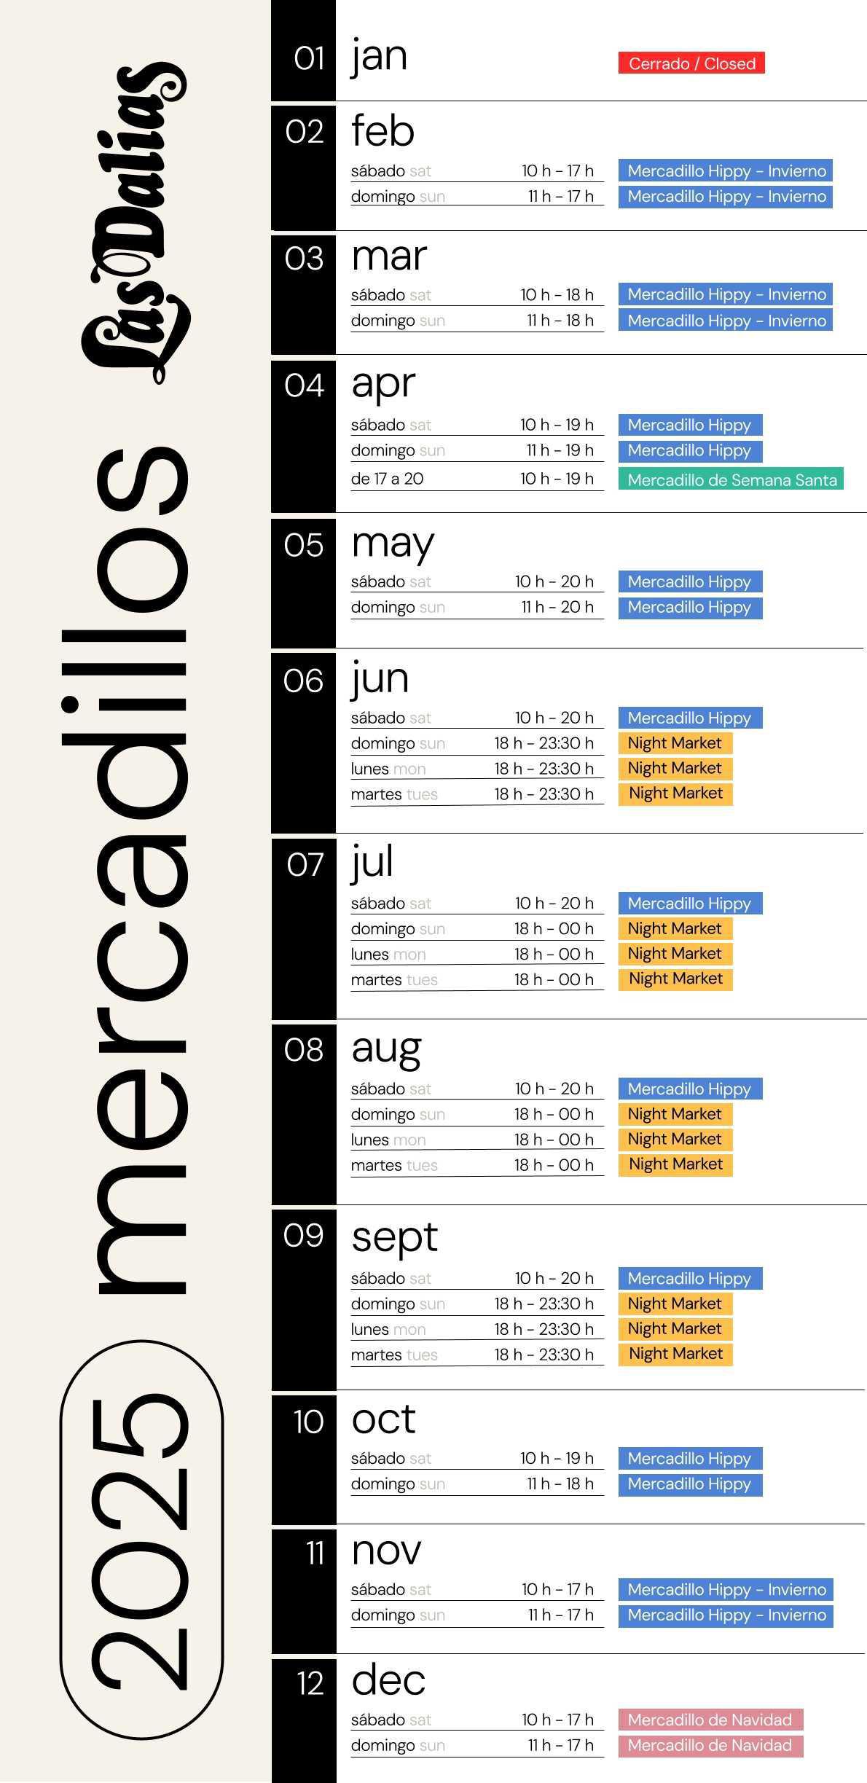
Task: Select the green Mercadillo de Semana Santa tag
Action: (x=731, y=479)
